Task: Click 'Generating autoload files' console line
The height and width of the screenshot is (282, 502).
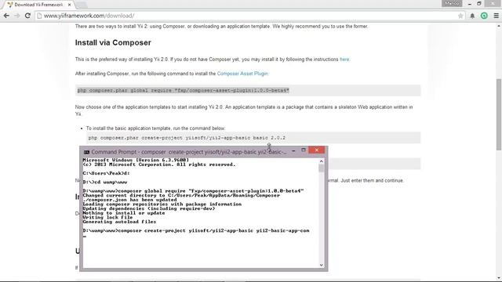Action: click(119, 222)
